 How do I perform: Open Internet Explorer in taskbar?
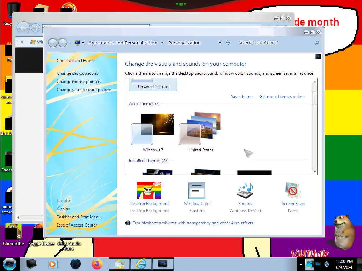coord(141,264)
